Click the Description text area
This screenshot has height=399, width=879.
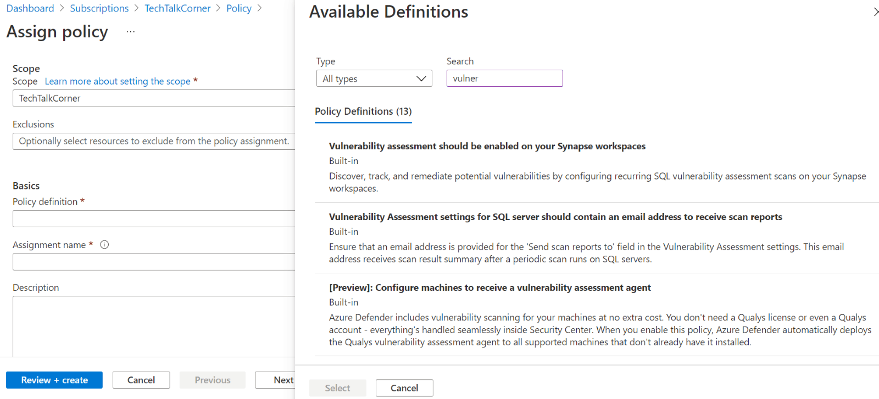coord(154,327)
